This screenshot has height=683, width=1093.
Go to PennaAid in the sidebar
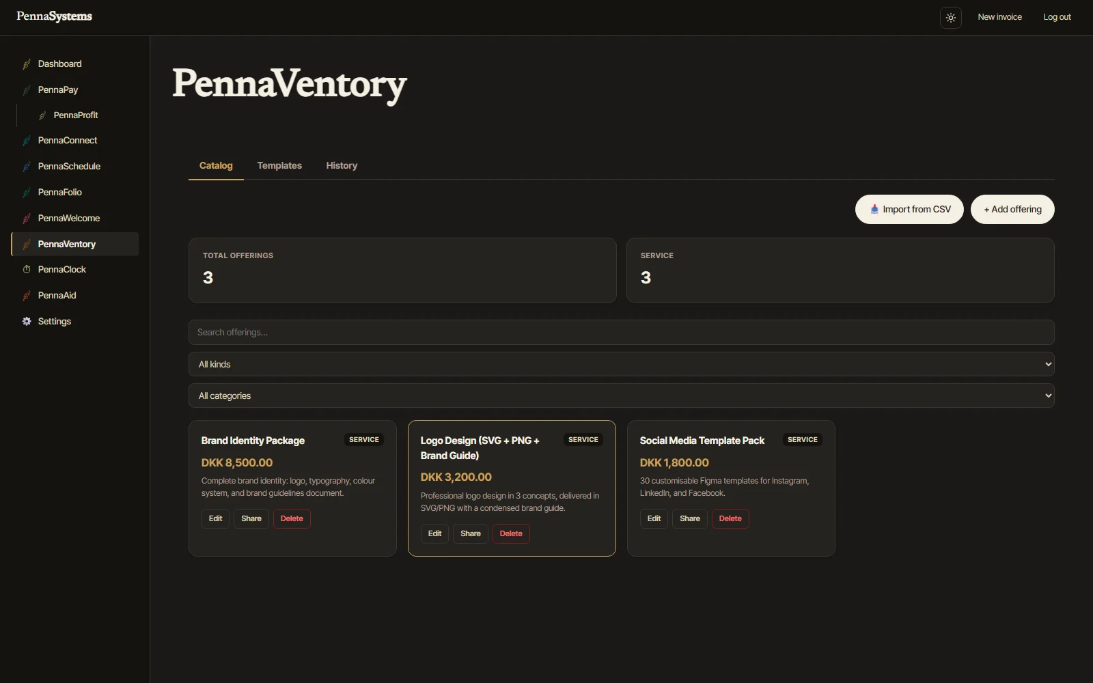(x=74, y=296)
